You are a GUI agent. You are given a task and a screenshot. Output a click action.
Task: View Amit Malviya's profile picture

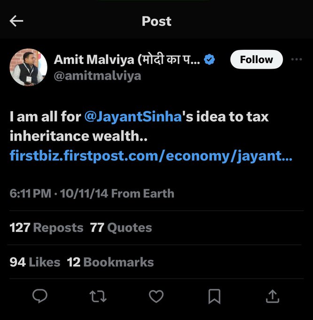coord(28,67)
